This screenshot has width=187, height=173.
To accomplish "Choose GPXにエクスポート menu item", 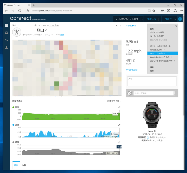I will [x=163, y=54].
